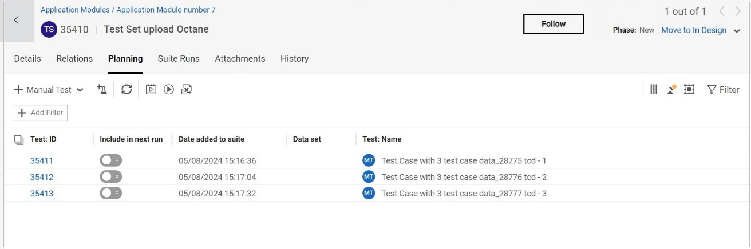751x249 pixels.
Task: Open the column chooser icon
Action: (x=654, y=89)
